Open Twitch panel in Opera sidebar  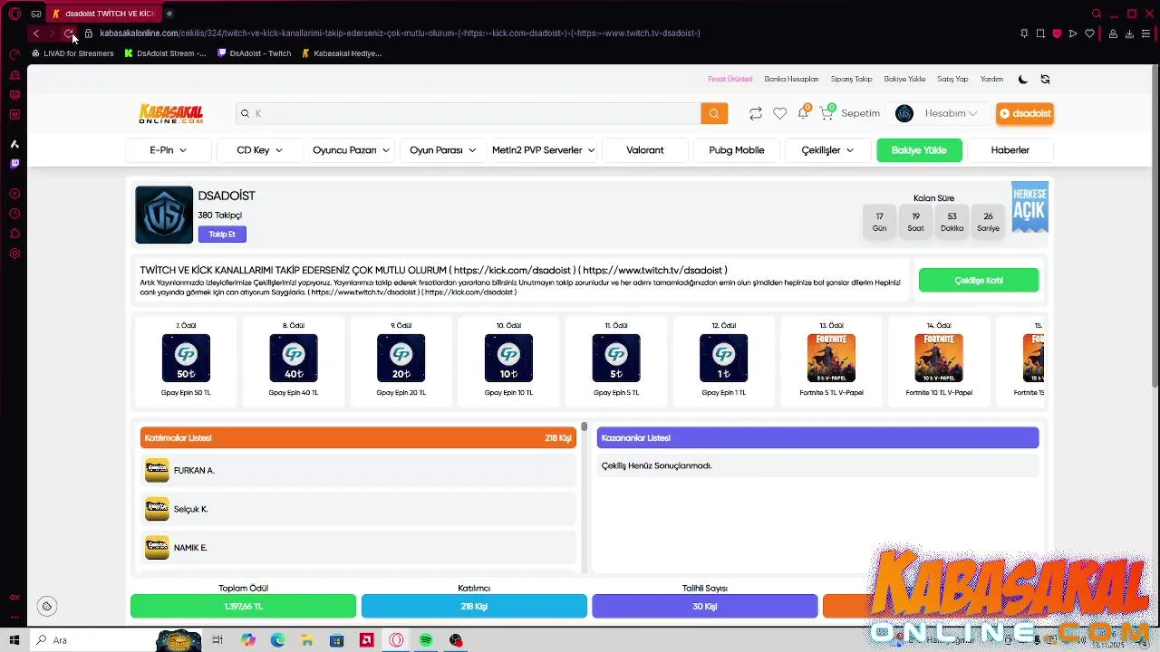[x=14, y=164]
